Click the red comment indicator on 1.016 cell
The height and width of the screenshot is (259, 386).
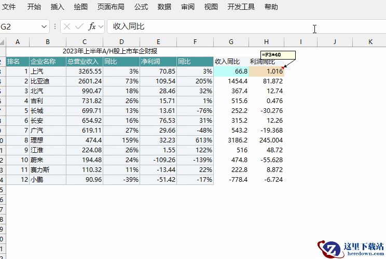[x=283, y=68]
